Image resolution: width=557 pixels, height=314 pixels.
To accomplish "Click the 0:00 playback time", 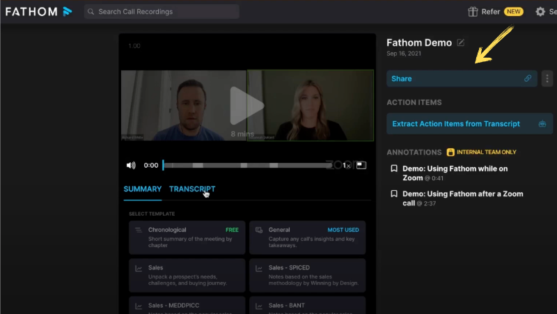I will 151,165.
